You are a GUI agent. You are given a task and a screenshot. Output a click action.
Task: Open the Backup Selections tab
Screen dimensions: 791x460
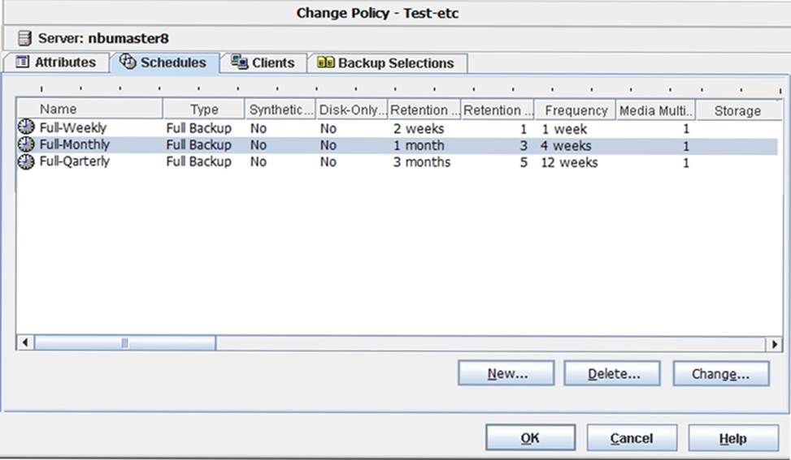pyautogui.click(x=387, y=63)
